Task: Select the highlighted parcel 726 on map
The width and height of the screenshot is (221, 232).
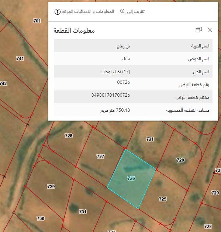Action: (x=131, y=178)
